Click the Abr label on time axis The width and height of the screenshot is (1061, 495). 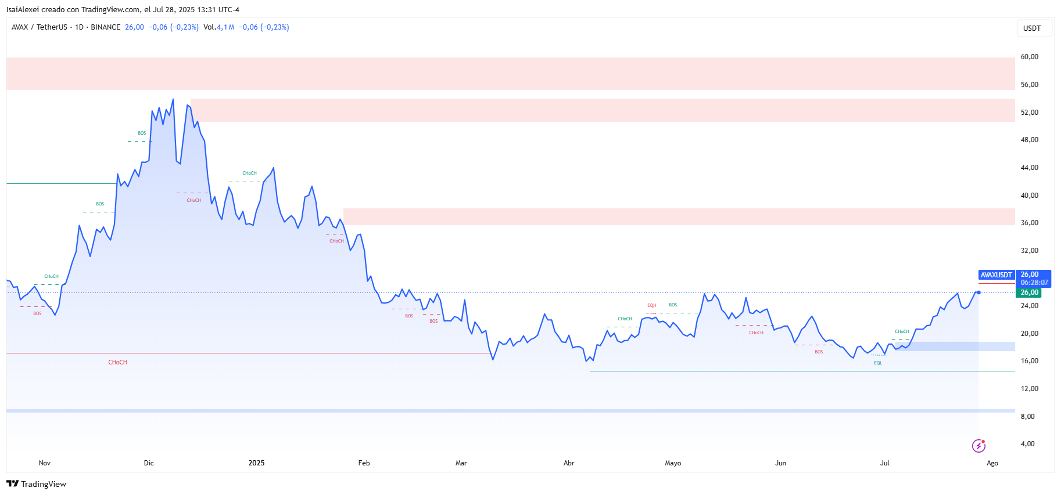[569, 463]
